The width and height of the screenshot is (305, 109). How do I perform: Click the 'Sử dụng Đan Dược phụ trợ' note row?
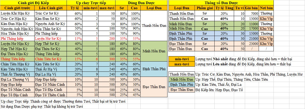pyautogui.click(x=42, y=106)
